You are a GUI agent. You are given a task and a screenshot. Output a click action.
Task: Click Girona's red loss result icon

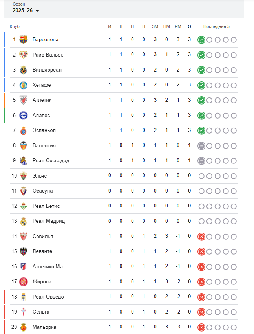pyautogui.click(x=201, y=282)
